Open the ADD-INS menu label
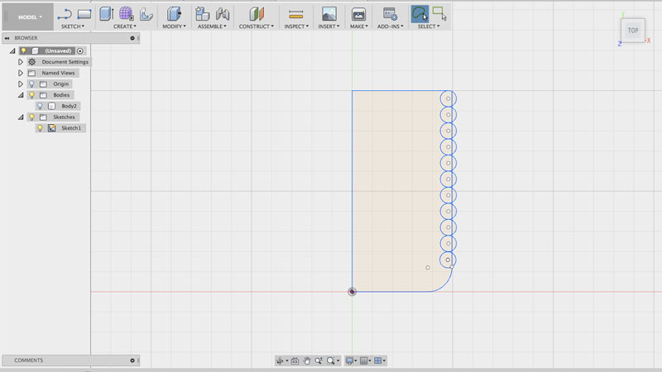The height and width of the screenshot is (372, 662). pyautogui.click(x=390, y=26)
